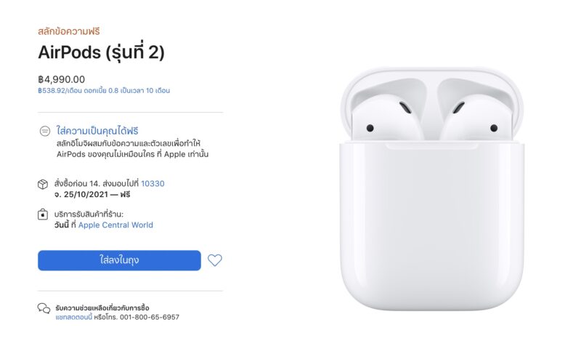
Task: Click the chat bubbles help icon
Action: (x=44, y=308)
